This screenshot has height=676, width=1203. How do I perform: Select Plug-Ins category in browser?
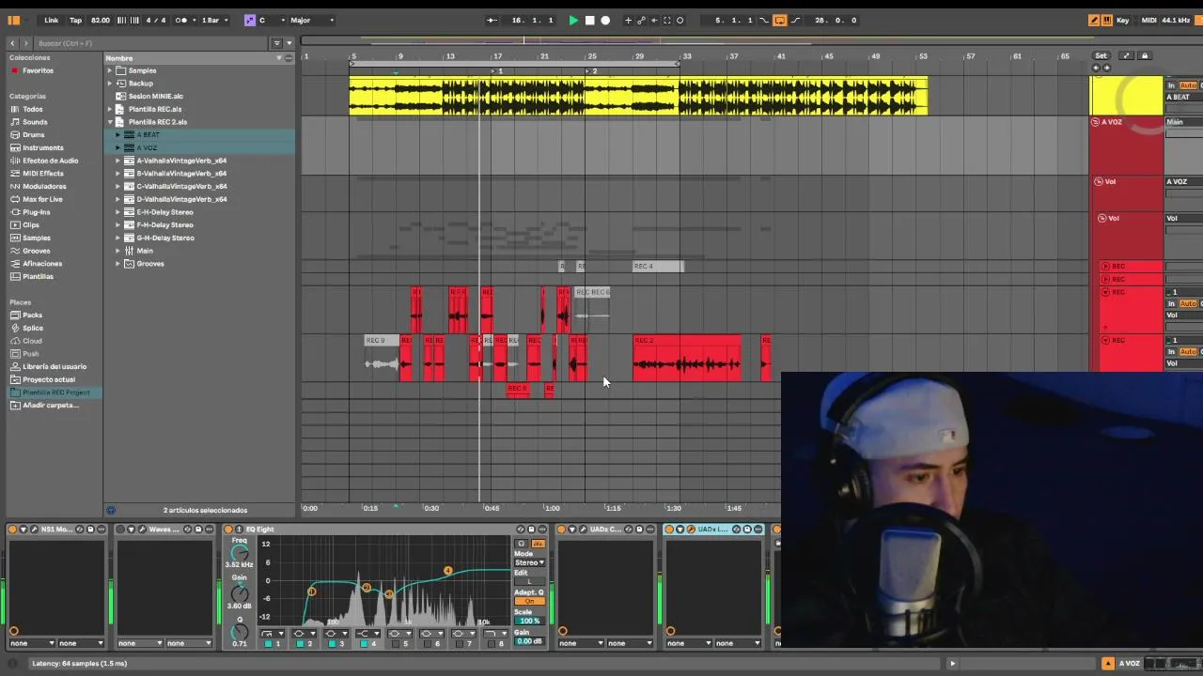click(x=37, y=212)
